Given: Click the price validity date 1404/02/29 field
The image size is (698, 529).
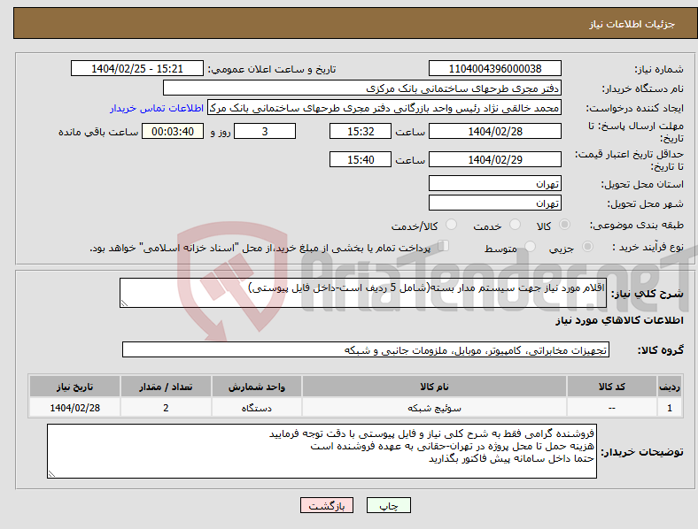Looking at the screenshot, I should coord(494,159).
